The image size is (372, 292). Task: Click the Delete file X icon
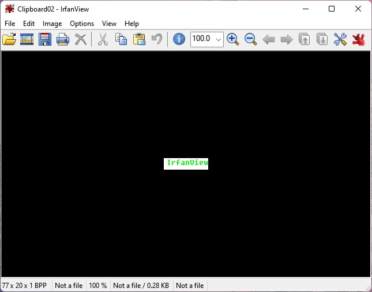point(81,39)
